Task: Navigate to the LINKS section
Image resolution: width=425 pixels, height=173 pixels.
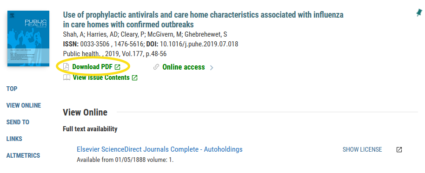Action: 14,139
